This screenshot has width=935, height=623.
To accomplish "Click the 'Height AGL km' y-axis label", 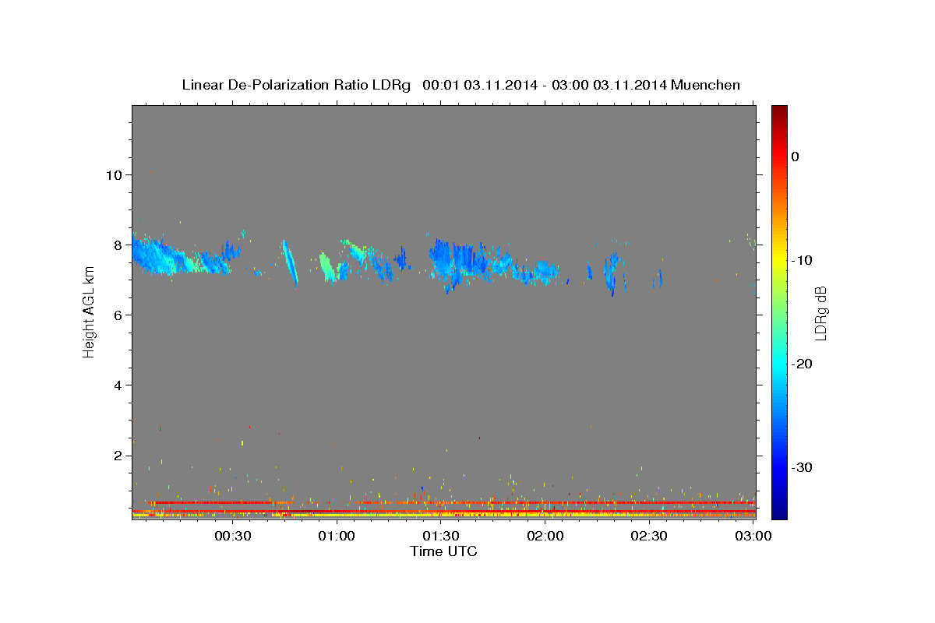I will (89, 311).
